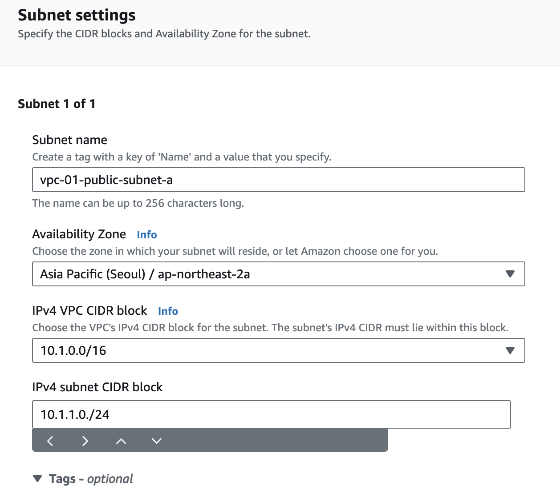Expand the Tags - optional section

tap(38, 478)
